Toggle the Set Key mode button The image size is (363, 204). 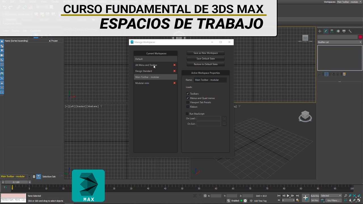click(315, 200)
